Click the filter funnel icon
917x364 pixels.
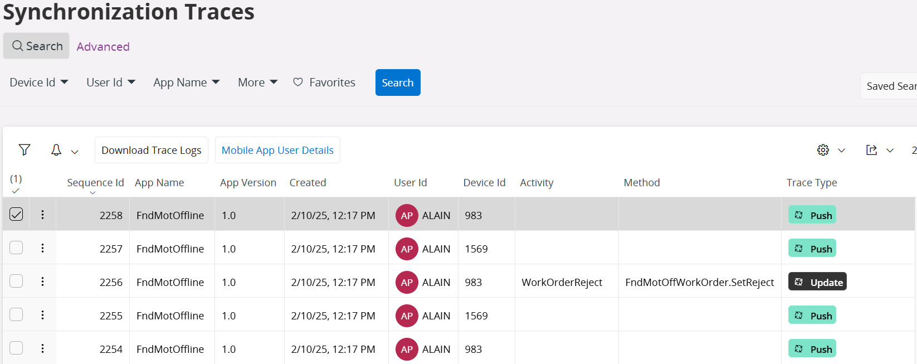(25, 150)
